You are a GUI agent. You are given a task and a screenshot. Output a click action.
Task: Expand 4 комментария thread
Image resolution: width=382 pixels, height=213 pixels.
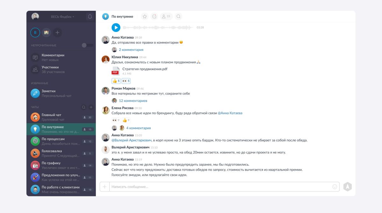pos(138,128)
